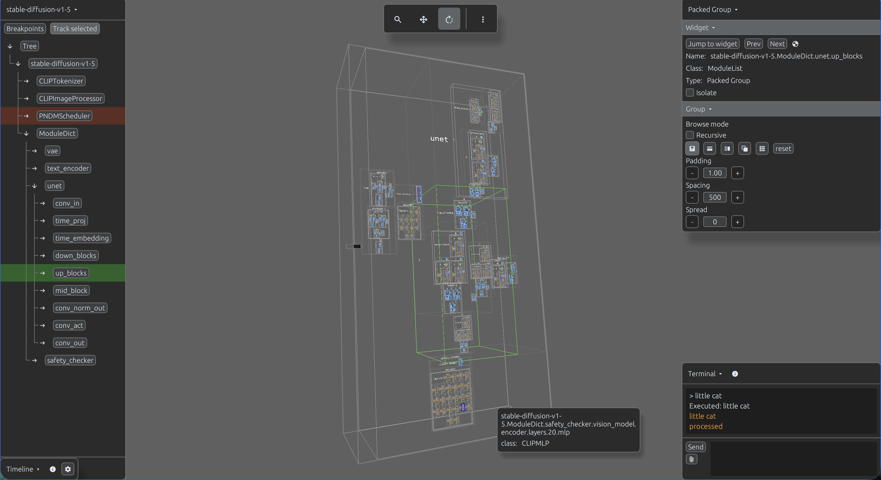
Task: Expand the down_blocks node arrow
Action: click(x=43, y=256)
